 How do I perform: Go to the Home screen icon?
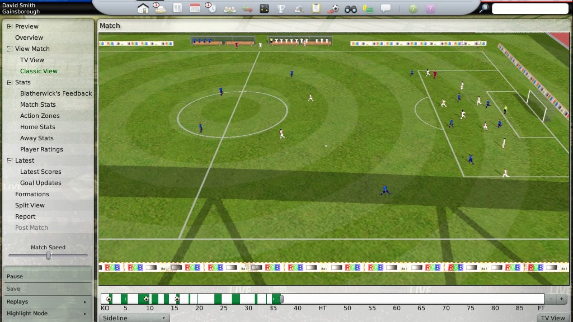coord(143,8)
